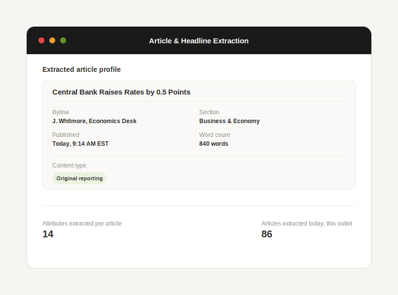Select the window title Article & Headline Extraction
The width and height of the screenshot is (398, 295).
199,41
